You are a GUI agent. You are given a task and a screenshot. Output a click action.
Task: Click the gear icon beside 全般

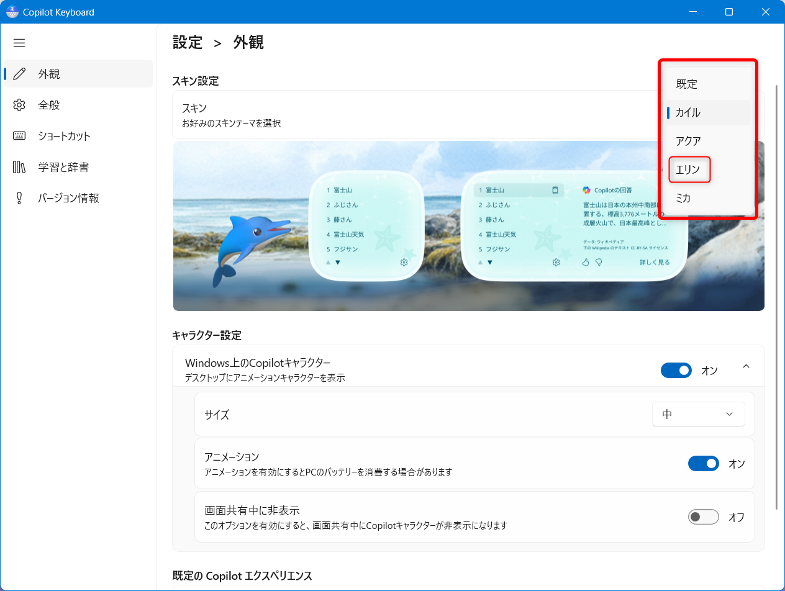click(19, 105)
